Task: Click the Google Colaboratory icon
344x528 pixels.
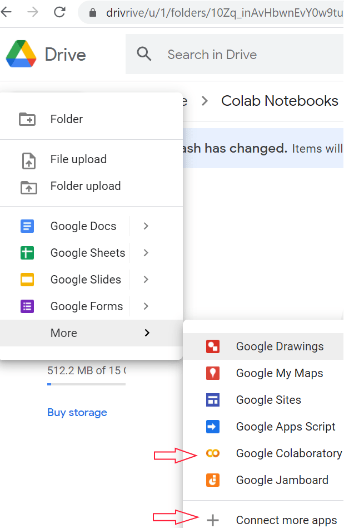Action: [213, 453]
